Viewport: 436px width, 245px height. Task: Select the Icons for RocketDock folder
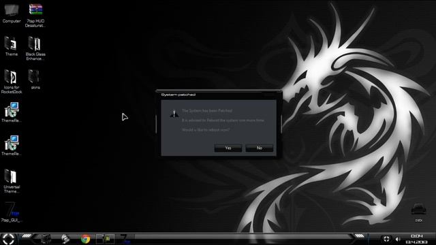point(12,82)
